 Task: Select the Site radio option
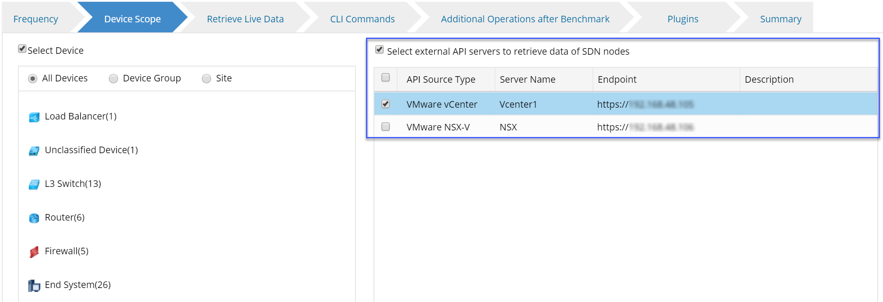click(x=207, y=79)
